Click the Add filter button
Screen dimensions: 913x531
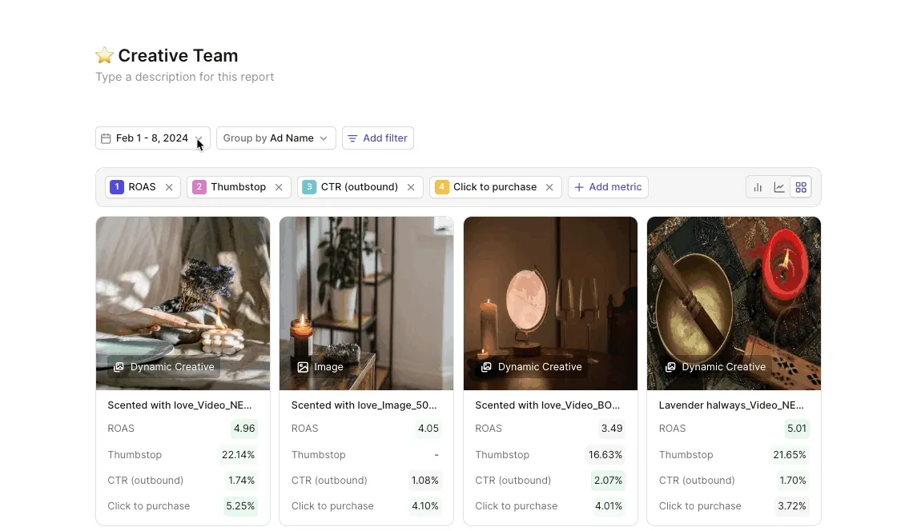pos(378,138)
